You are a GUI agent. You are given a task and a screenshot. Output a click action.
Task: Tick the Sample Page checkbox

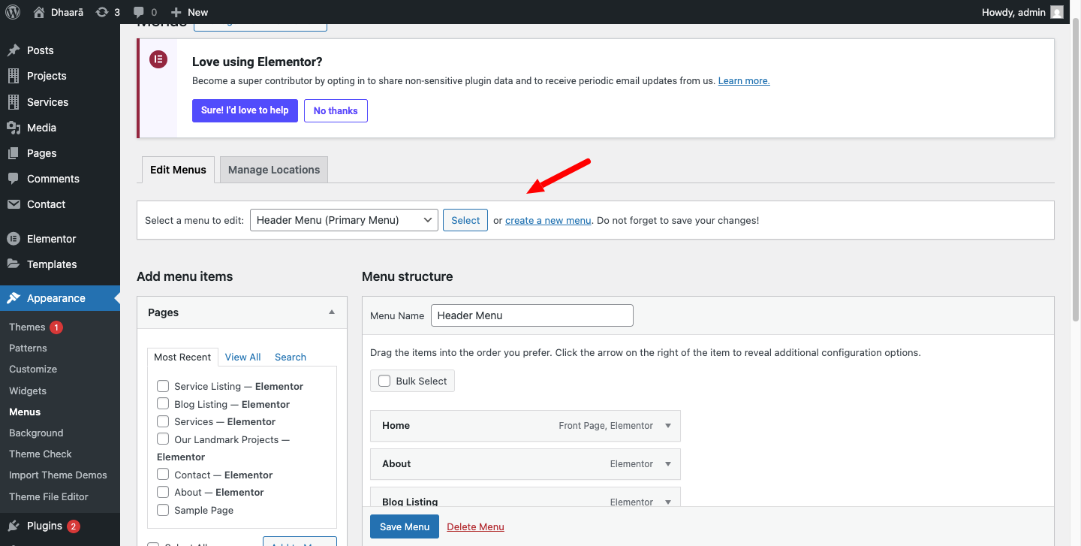[x=163, y=510]
